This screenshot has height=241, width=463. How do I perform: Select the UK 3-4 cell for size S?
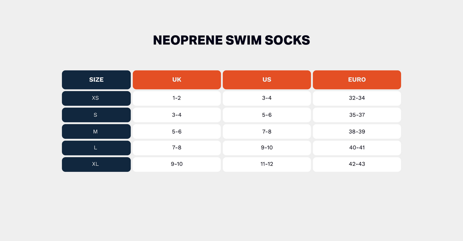click(177, 115)
